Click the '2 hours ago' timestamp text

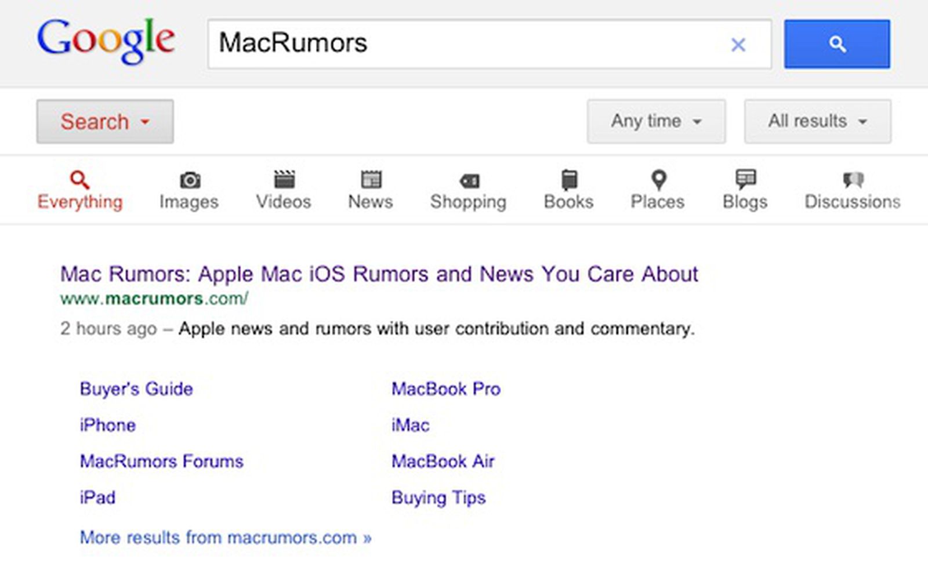click(108, 329)
